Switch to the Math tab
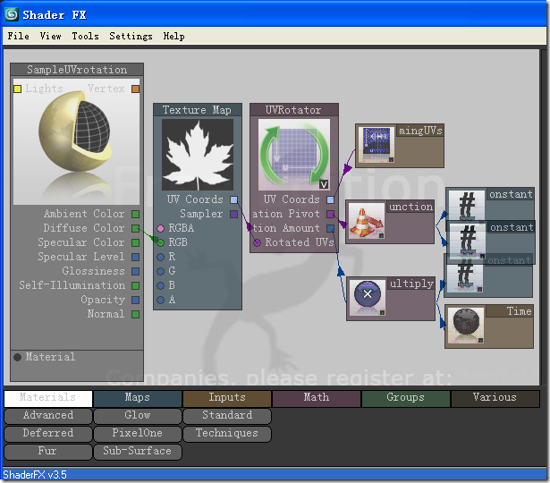The width and height of the screenshot is (550, 483). tap(317, 398)
